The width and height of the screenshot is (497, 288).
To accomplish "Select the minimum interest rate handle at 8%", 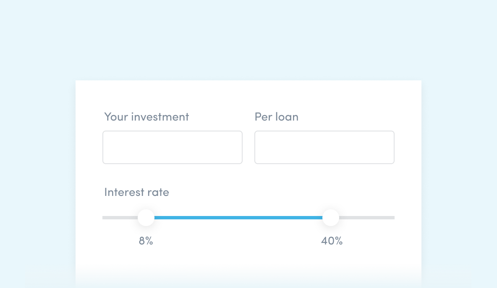I will [146, 218].
